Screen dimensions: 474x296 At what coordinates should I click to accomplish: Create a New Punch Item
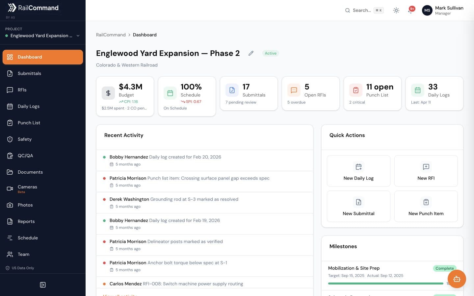[x=426, y=206]
